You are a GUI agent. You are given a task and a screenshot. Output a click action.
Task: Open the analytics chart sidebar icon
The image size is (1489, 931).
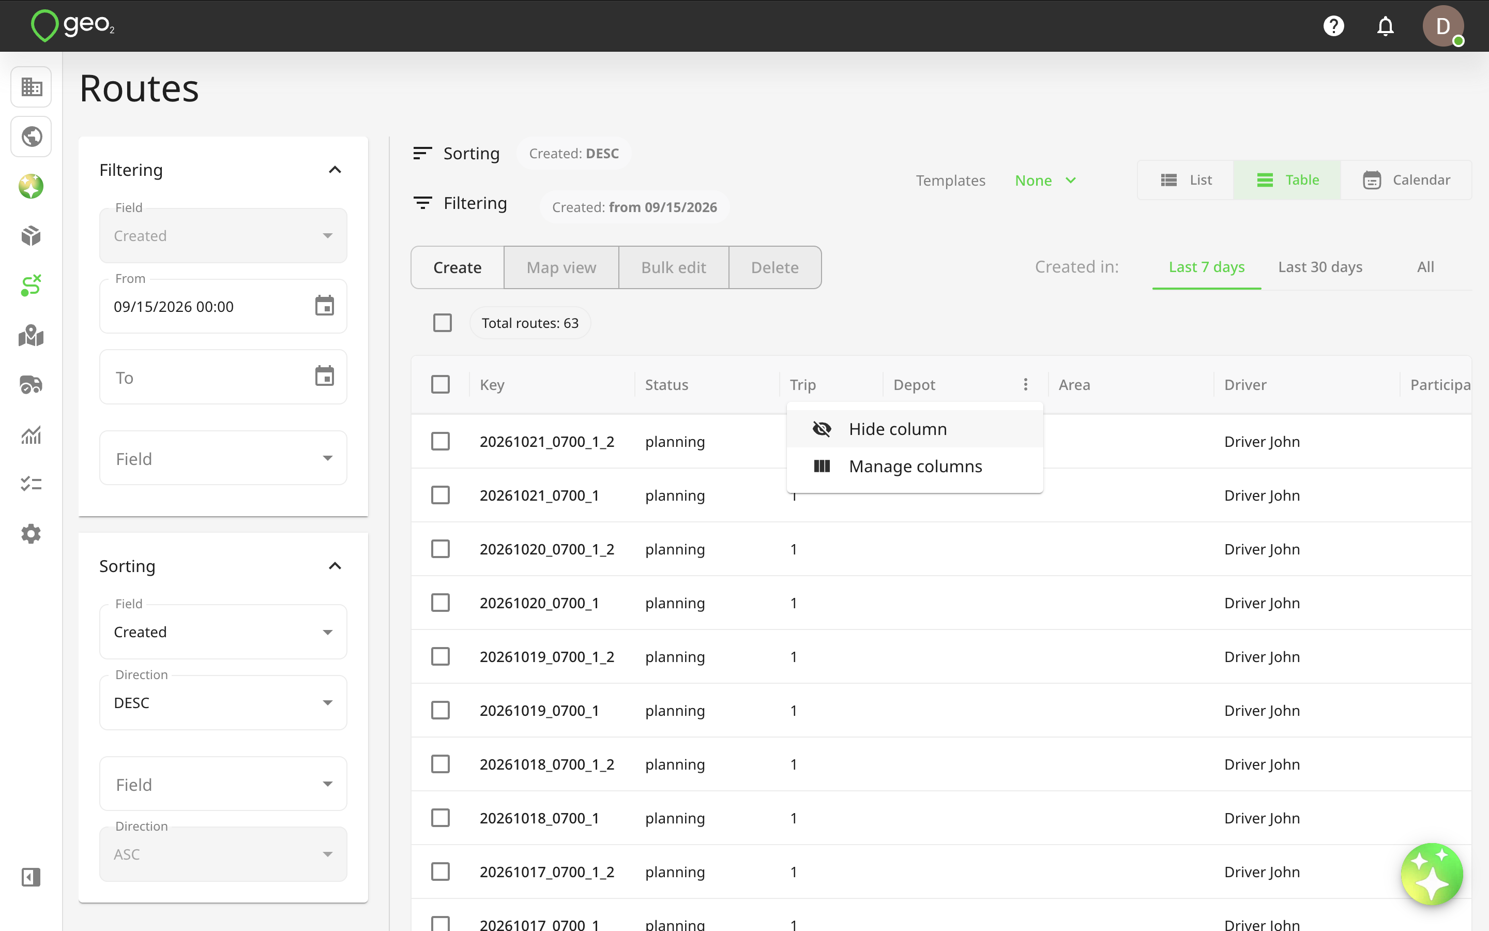tap(31, 434)
